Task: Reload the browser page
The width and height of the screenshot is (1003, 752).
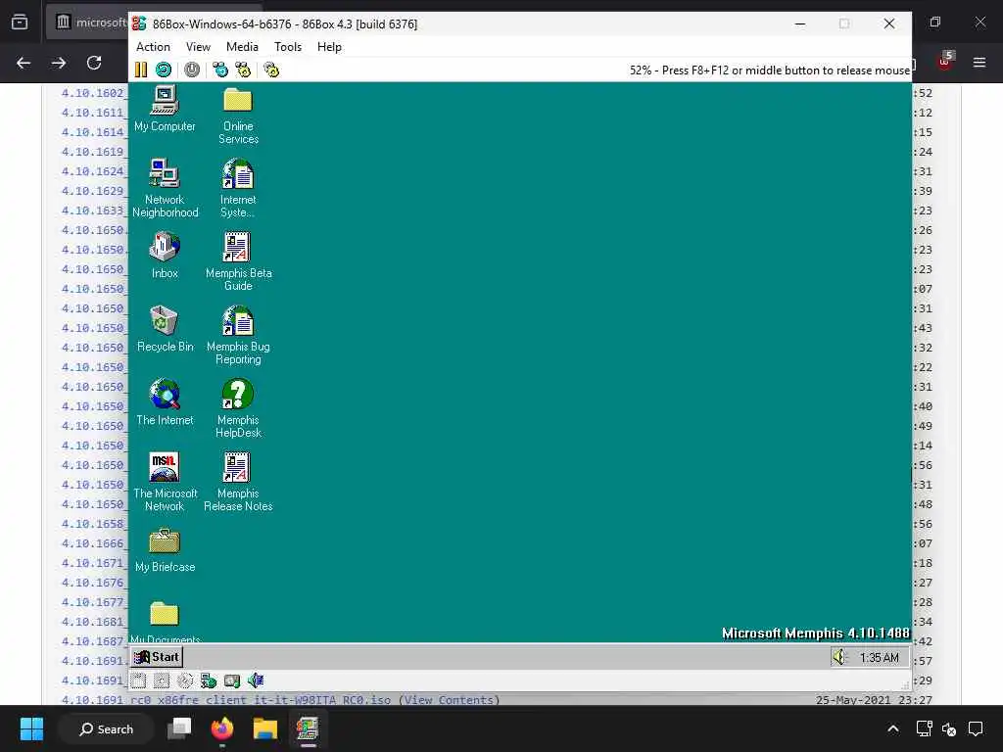Action: [94, 63]
